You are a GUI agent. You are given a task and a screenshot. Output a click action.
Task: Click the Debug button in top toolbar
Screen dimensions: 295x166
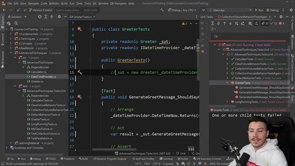pyautogui.click(x=272, y=10)
